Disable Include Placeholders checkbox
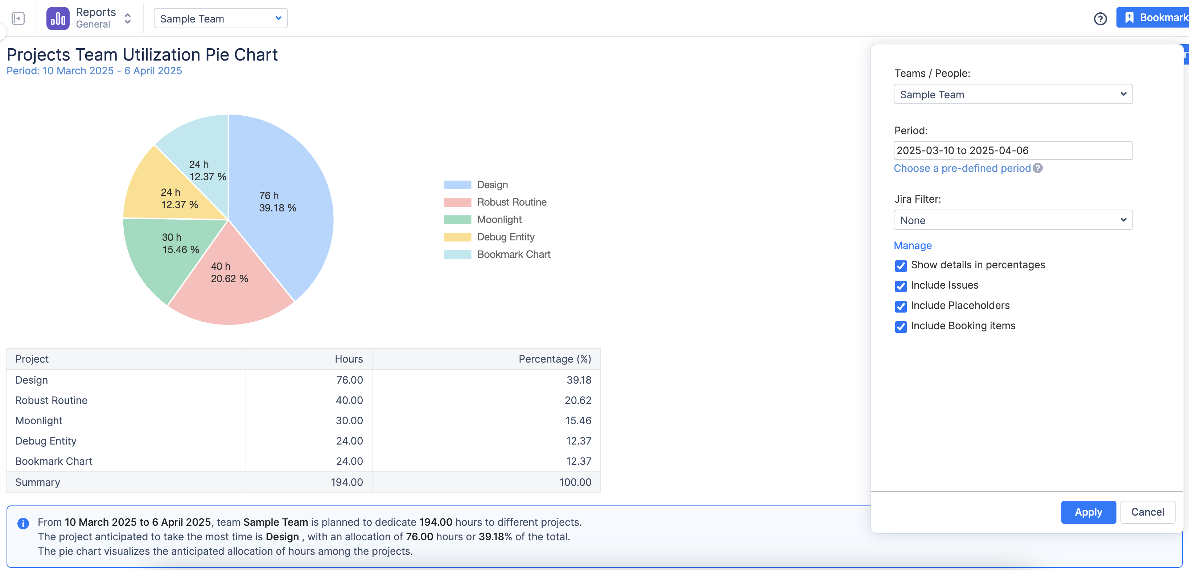The image size is (1189, 570). [x=901, y=306]
